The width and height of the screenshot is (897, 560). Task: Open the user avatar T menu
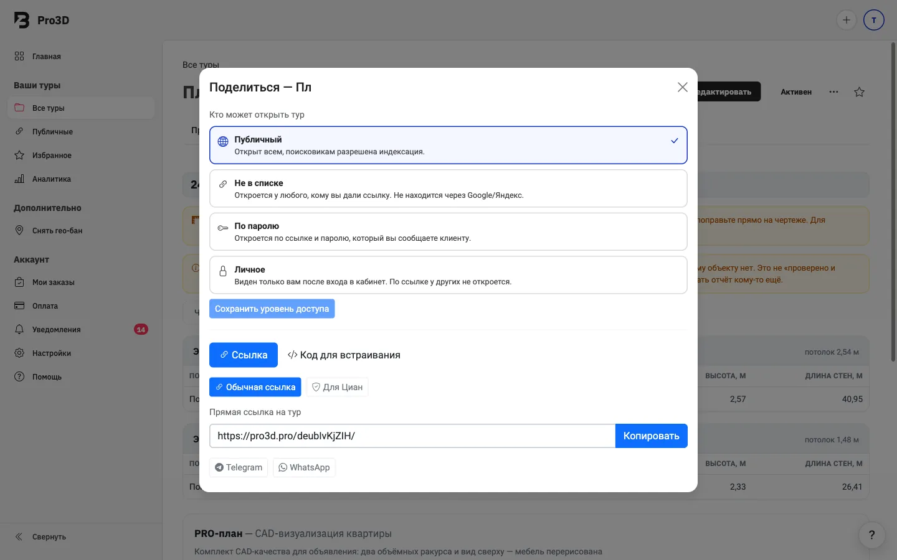click(x=874, y=20)
